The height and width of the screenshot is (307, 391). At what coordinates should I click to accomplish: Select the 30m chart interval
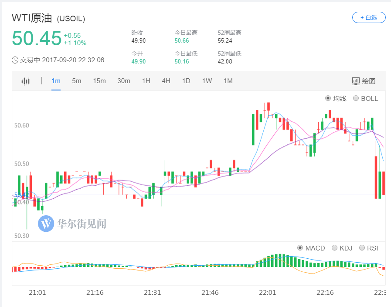click(124, 81)
